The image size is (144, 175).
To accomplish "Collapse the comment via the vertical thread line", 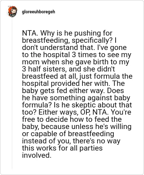I will click(12, 93).
